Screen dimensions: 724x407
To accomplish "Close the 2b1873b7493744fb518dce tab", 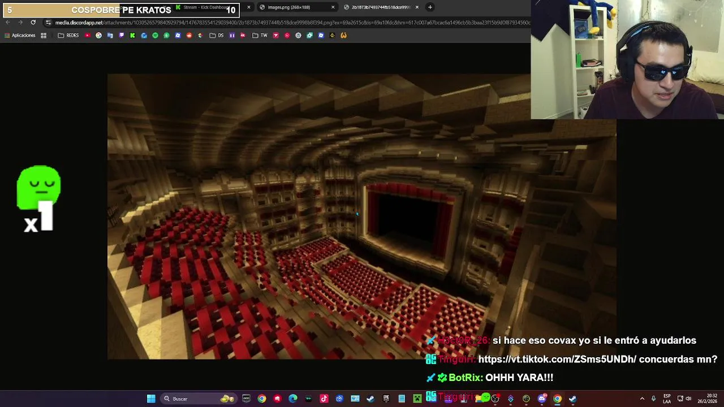I will pos(417,7).
